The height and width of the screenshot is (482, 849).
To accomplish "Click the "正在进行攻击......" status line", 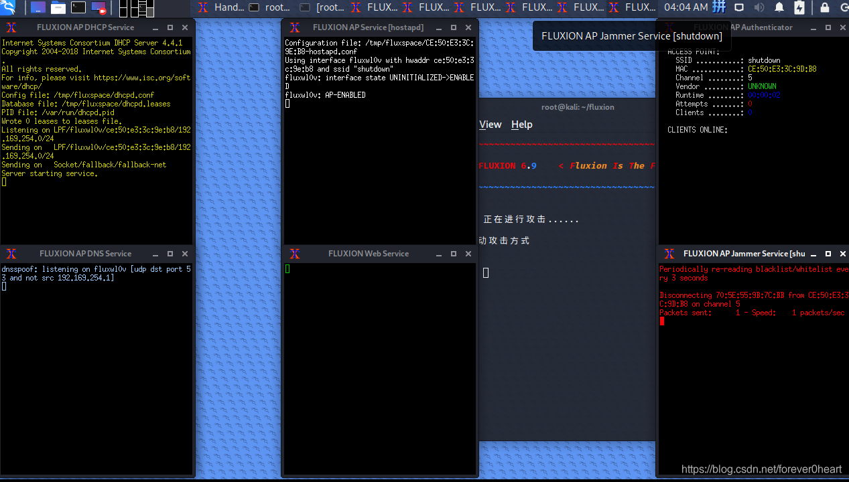I will point(531,220).
